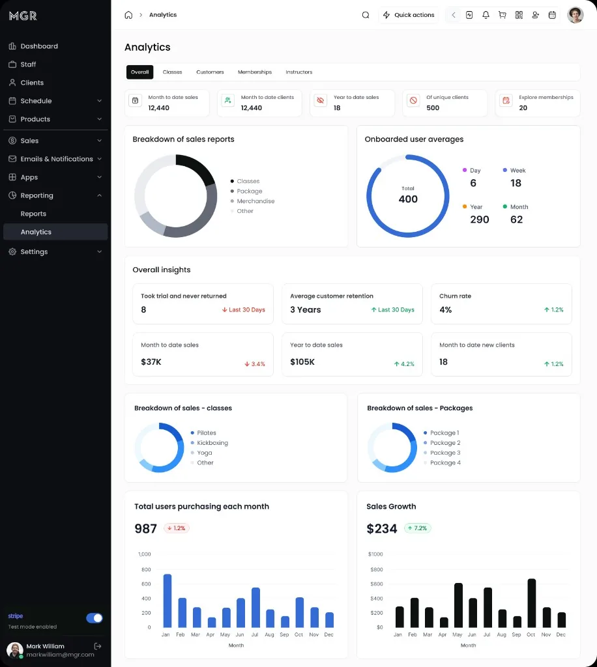Click the logout icon beside Mark William
597x667 pixels.
(98, 646)
